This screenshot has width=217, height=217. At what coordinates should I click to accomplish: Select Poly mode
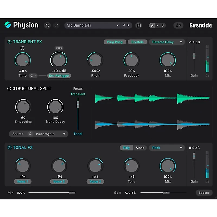[126, 148]
